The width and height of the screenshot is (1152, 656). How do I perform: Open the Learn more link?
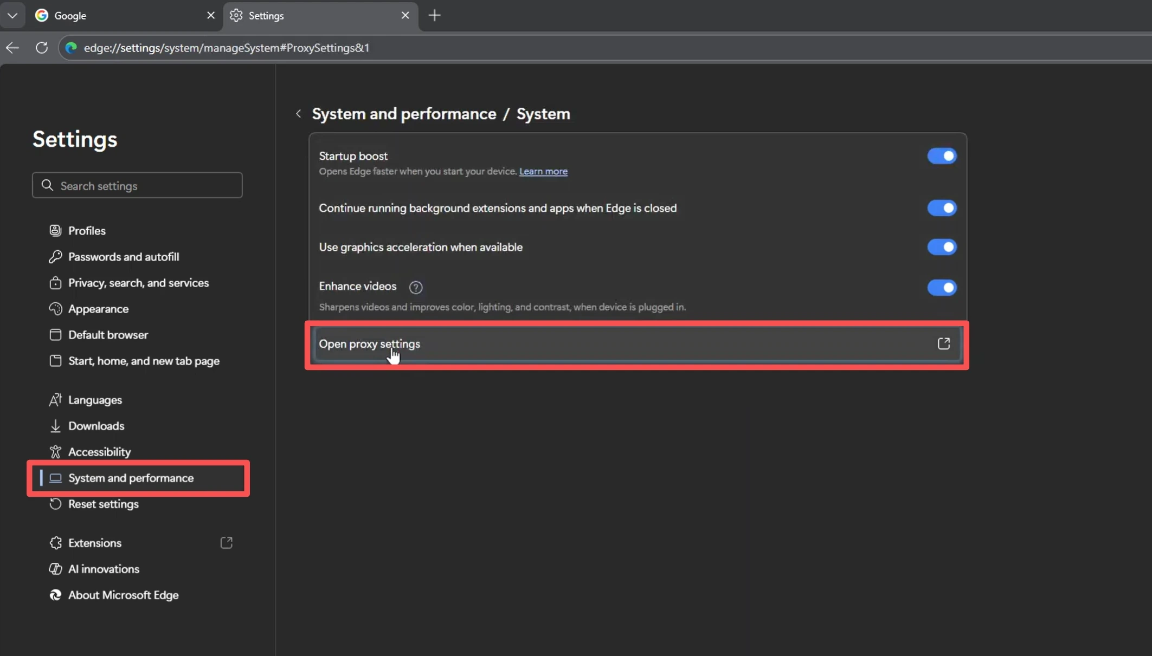[543, 171]
